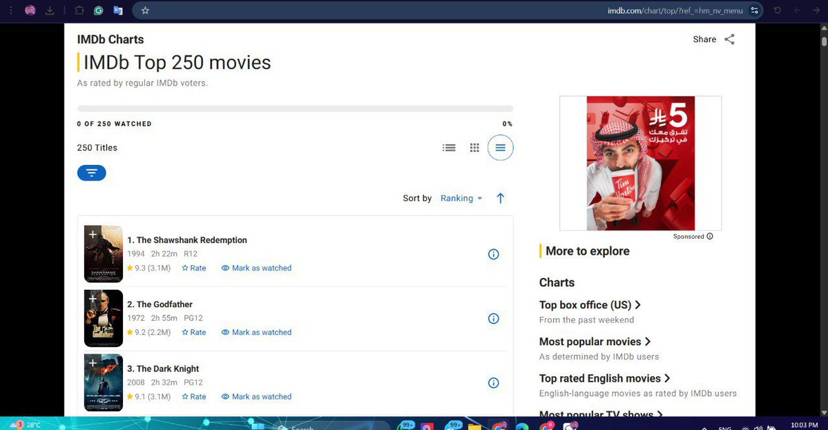This screenshot has width=828, height=430.
Task: Click the Share icon
Action: pos(729,39)
